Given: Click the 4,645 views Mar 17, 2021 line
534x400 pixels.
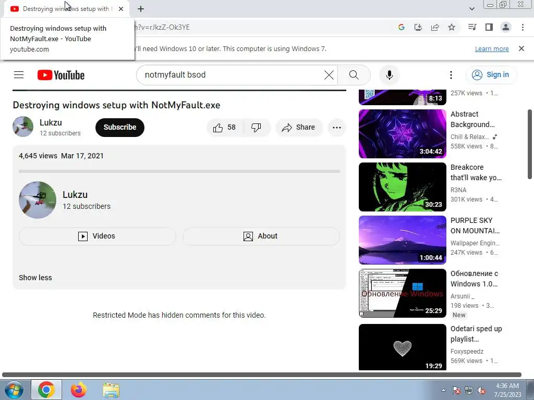Looking at the screenshot, I should tap(62, 156).
